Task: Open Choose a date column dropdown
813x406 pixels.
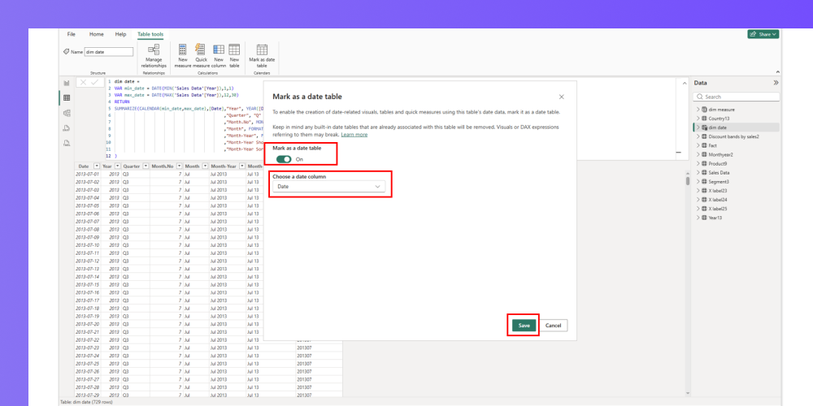Action: click(328, 187)
